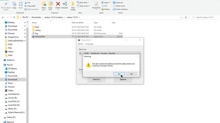Open Language menu in Ventoy2Disk

(89, 44)
